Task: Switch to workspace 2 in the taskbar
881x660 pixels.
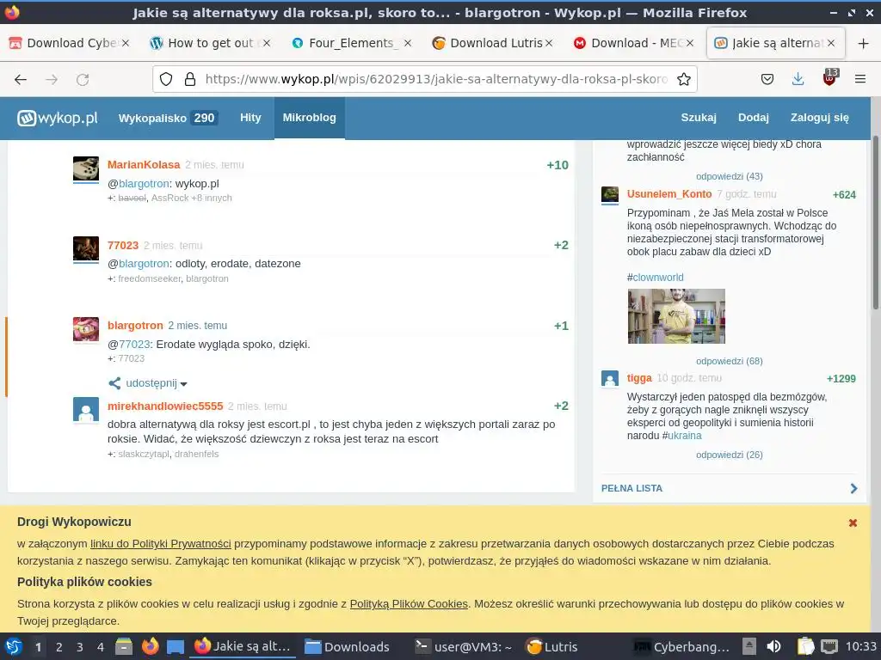Action: (59, 646)
